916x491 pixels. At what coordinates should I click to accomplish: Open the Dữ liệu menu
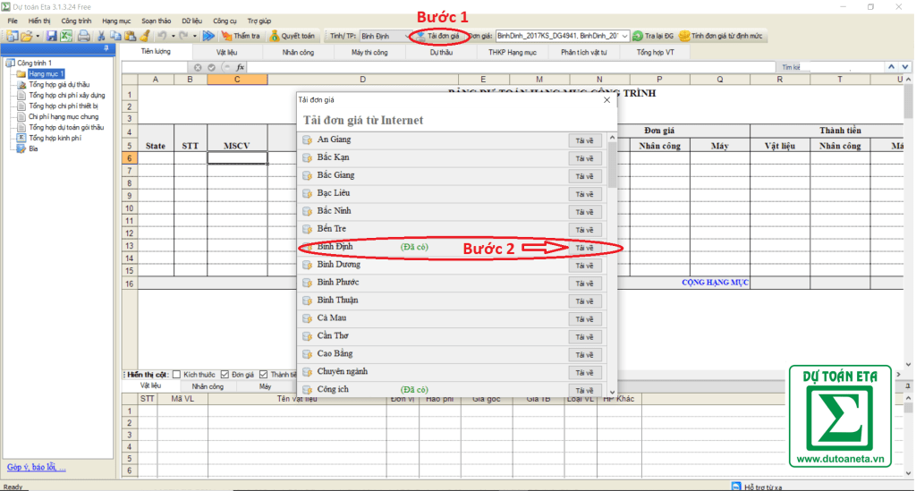tap(191, 21)
